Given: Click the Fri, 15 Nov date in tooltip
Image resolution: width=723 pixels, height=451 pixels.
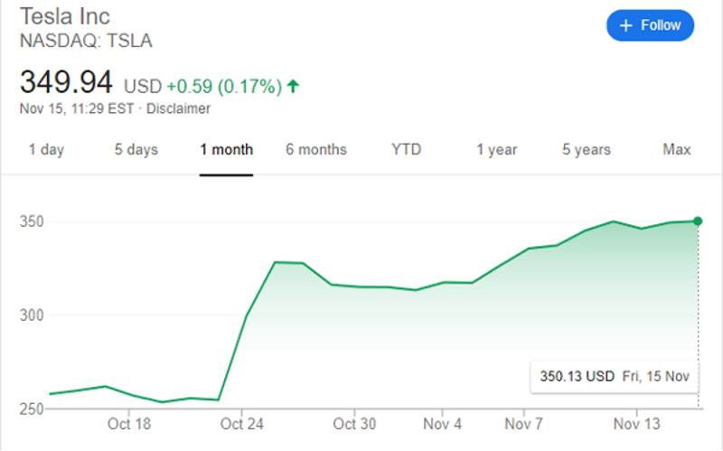Looking at the screenshot, I should pos(656,377).
